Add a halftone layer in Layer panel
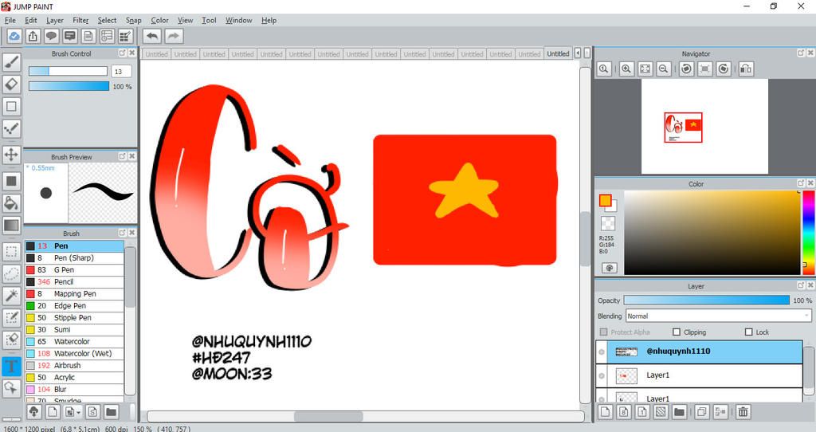The width and height of the screenshot is (816, 432). coord(661,412)
